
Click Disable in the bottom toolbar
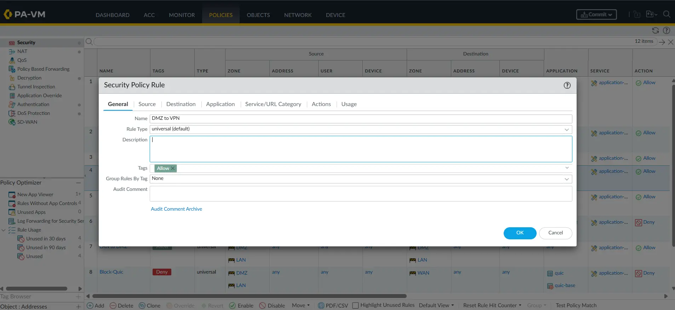272,305
